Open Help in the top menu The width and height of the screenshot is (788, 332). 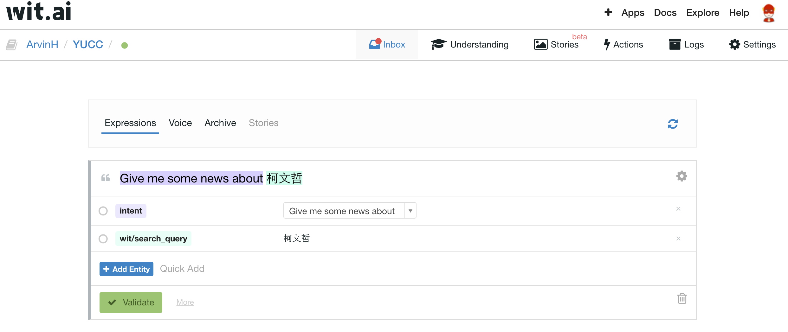tap(739, 13)
